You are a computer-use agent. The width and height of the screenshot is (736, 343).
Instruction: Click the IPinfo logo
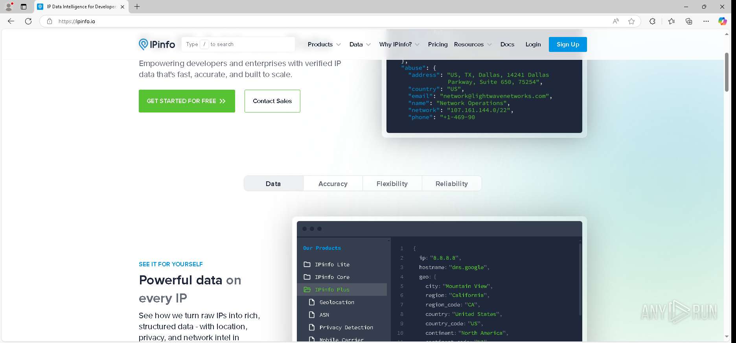pyautogui.click(x=157, y=44)
